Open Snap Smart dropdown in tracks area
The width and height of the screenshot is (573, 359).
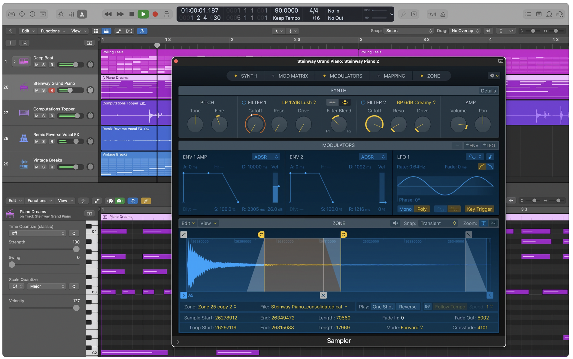coord(408,31)
